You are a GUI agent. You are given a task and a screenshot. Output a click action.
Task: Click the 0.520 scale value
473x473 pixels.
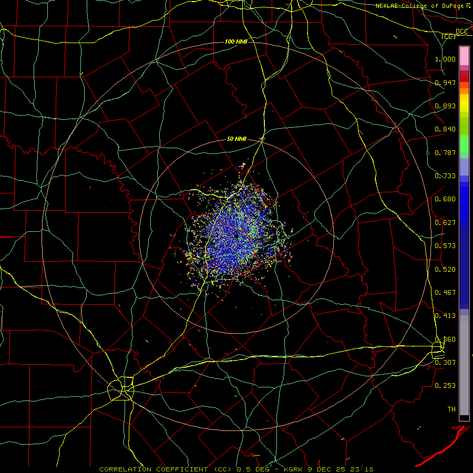pyautogui.click(x=445, y=270)
